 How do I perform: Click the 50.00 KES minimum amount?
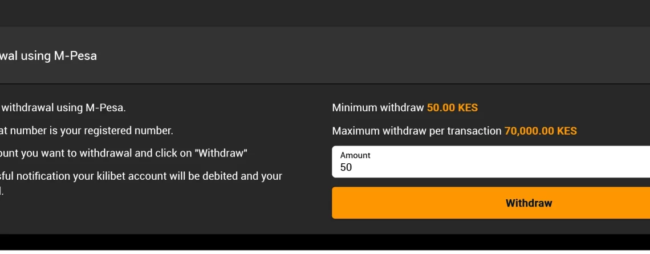452,108
